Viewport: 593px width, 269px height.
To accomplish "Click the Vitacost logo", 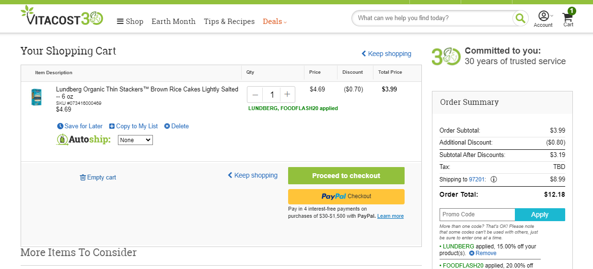I will click(62, 16).
